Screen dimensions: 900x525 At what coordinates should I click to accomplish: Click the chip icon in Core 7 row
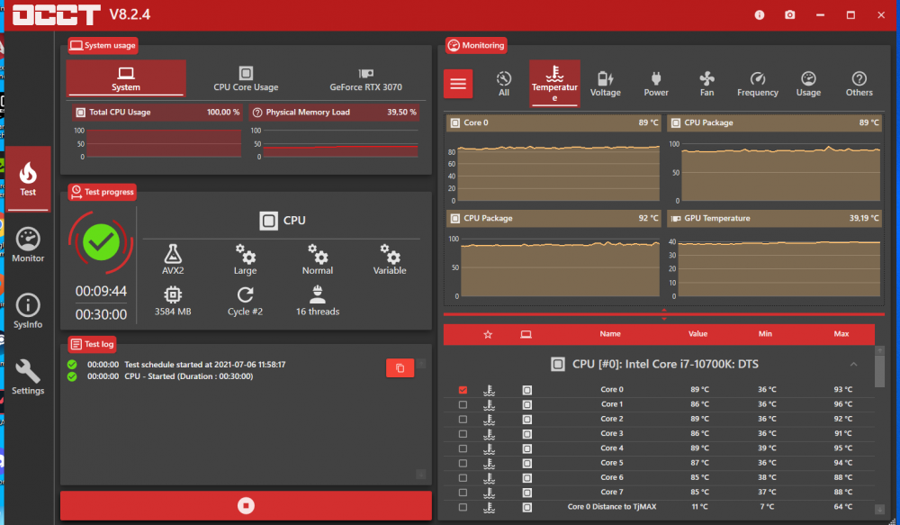(526, 493)
